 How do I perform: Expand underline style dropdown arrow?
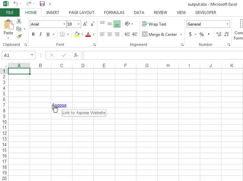coord(54,34)
